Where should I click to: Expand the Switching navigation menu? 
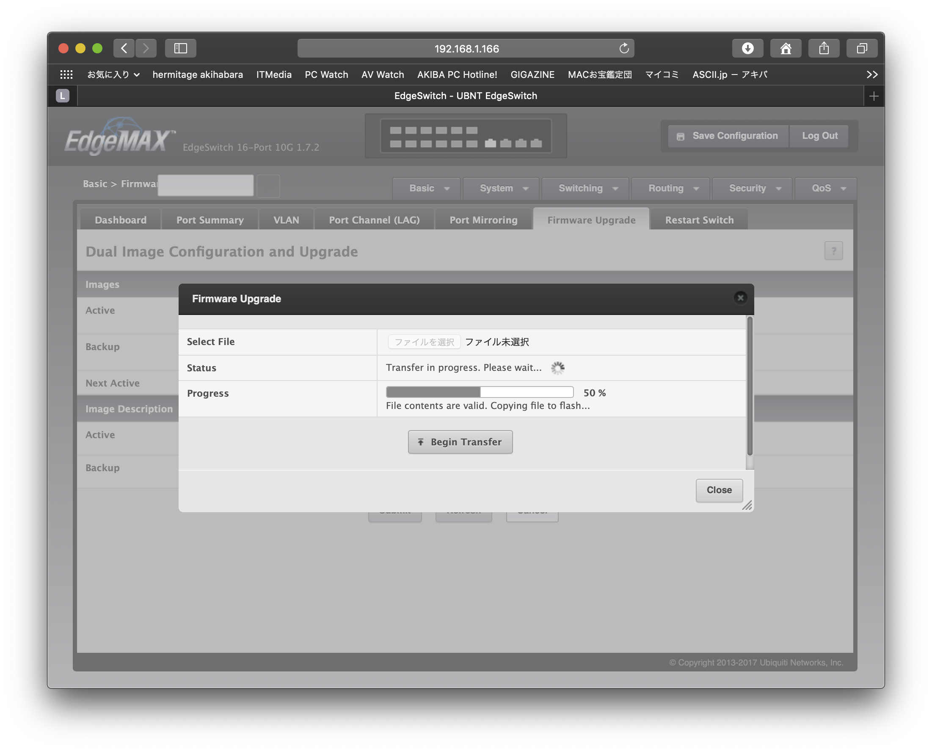coord(585,189)
